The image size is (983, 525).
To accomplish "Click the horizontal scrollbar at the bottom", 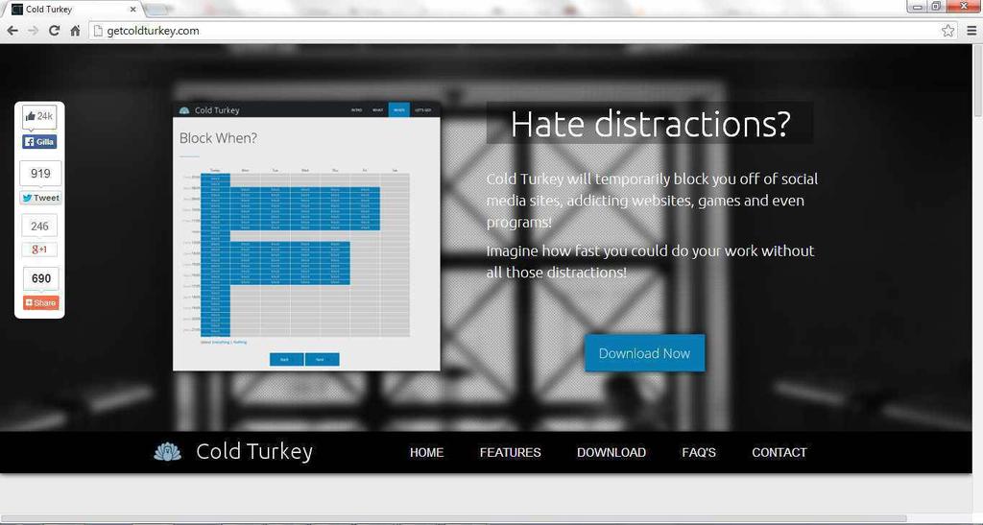I will [x=454, y=519].
